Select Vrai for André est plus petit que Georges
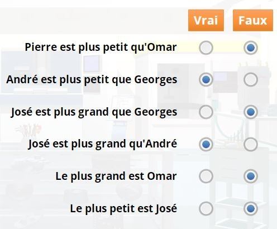 click(x=206, y=80)
